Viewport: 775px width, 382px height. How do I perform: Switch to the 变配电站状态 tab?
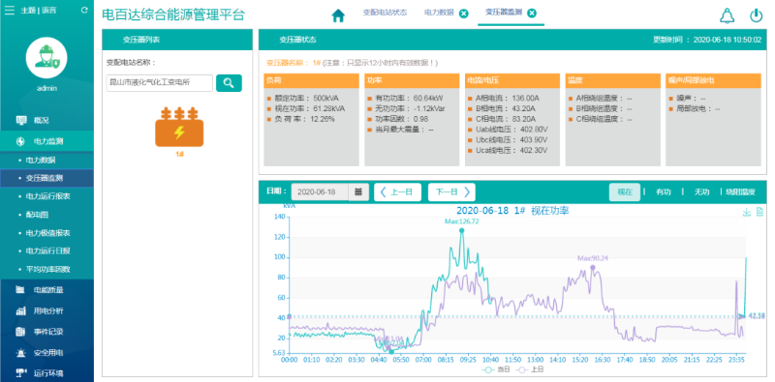(x=385, y=13)
